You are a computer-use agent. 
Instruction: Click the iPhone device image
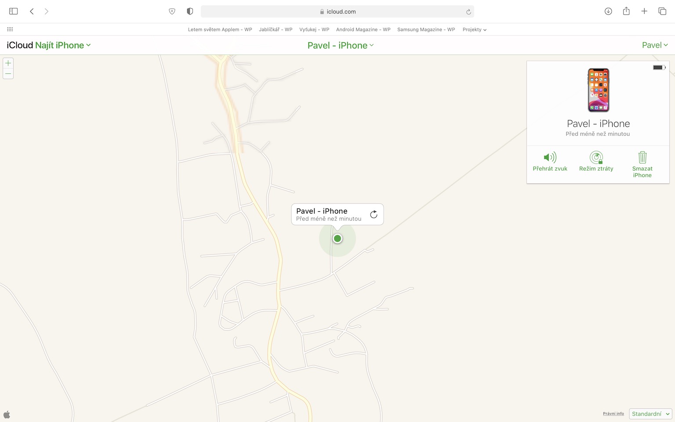pyautogui.click(x=599, y=90)
